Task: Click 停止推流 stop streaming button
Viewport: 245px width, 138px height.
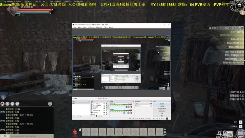Action: click(x=162, y=104)
